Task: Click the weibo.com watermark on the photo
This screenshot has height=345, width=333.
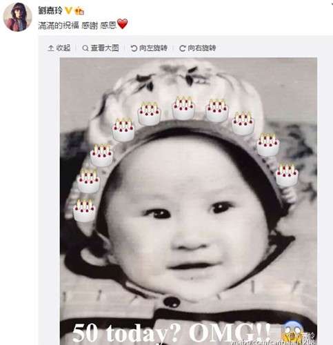Action: [272, 342]
